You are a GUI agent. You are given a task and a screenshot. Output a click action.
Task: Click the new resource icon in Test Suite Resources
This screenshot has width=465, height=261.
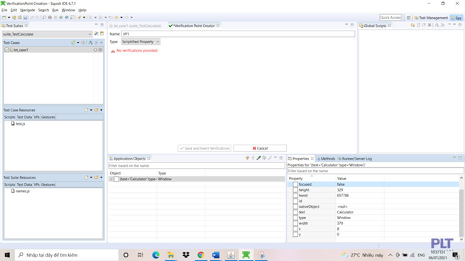pyautogui.click(x=87, y=177)
